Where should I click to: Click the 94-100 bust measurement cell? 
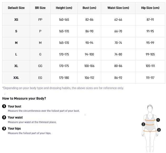click(x=89, y=54)
